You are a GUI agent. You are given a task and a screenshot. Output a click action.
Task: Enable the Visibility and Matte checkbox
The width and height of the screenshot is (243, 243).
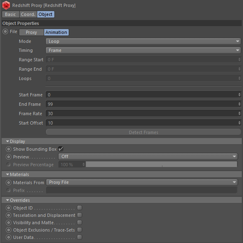(79, 223)
